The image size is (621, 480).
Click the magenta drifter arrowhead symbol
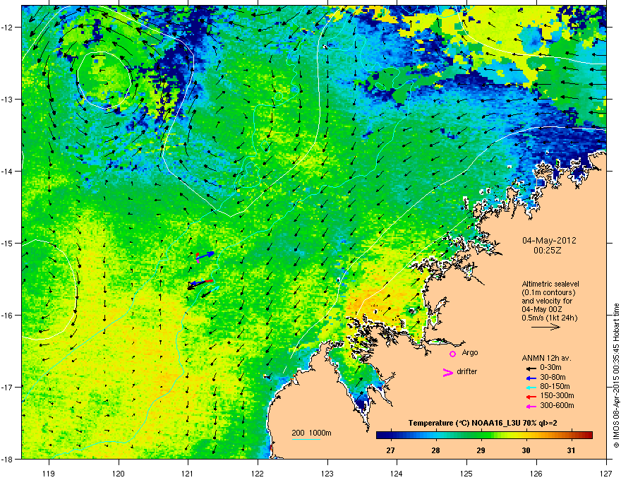point(448,372)
